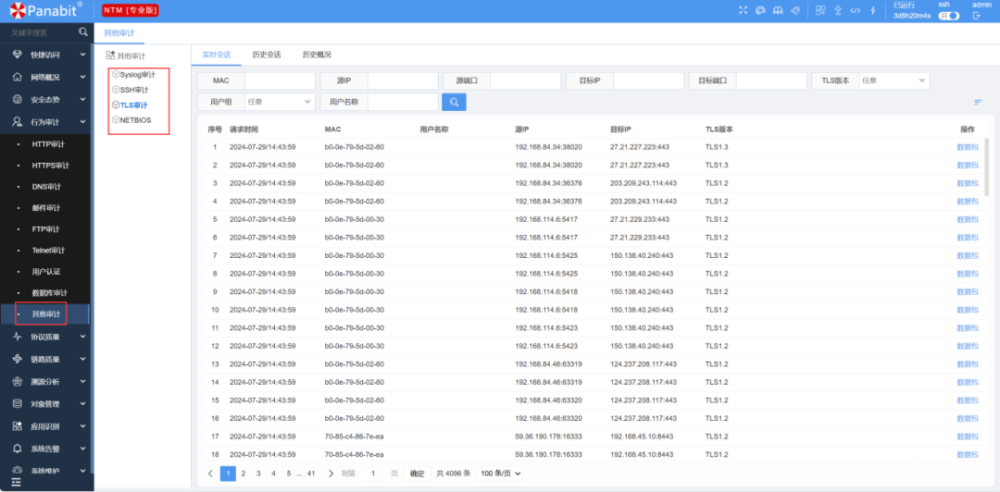Click the MAC filter input
The width and height of the screenshot is (1000, 492).
[x=280, y=81]
